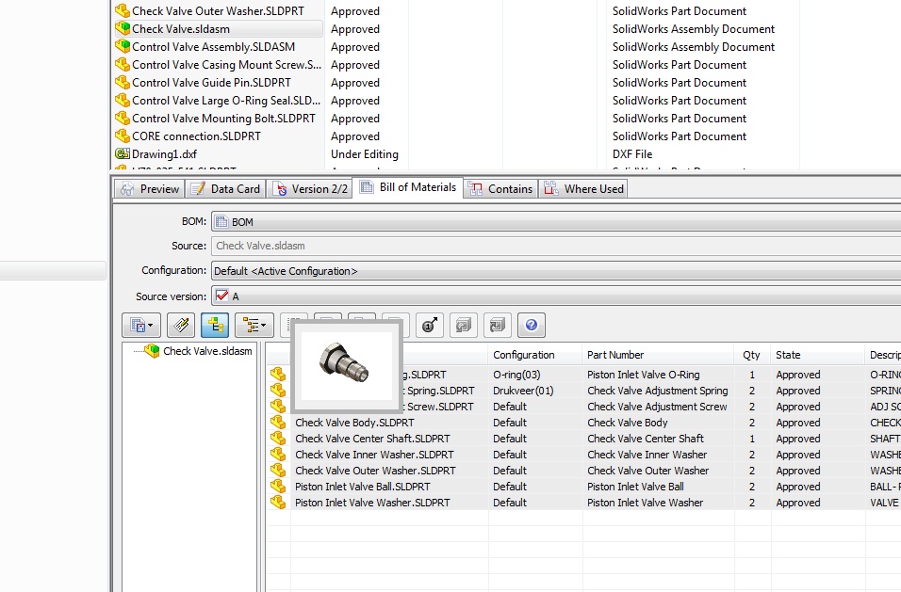Select CORE connection.SLDPRT file

(196, 136)
